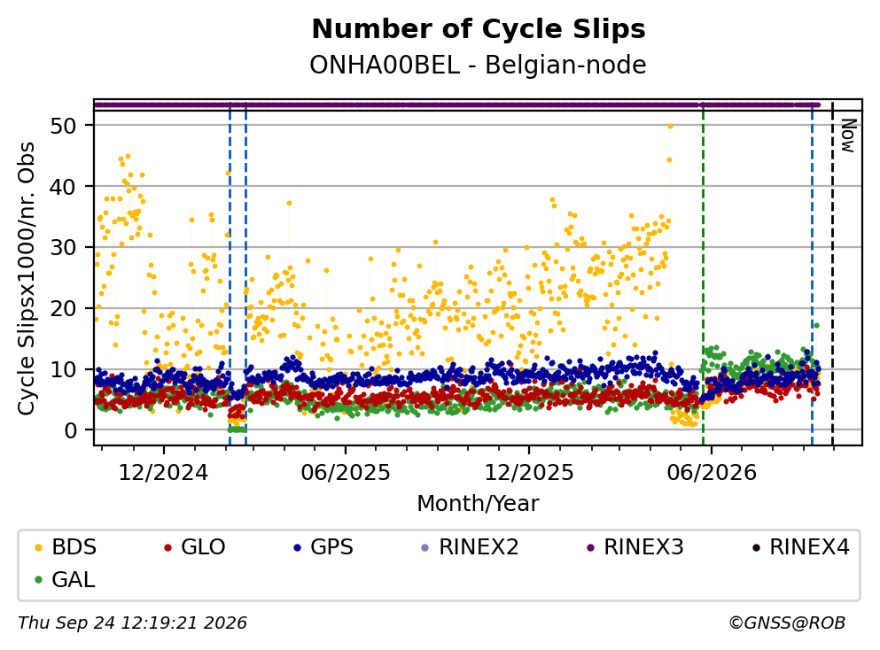
Task: Click the GAL green legend marker
Action: click(x=38, y=580)
